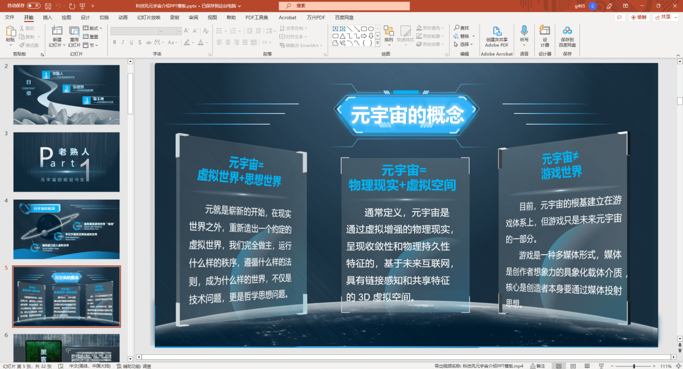Click the text highlight color pen

(x=187, y=42)
